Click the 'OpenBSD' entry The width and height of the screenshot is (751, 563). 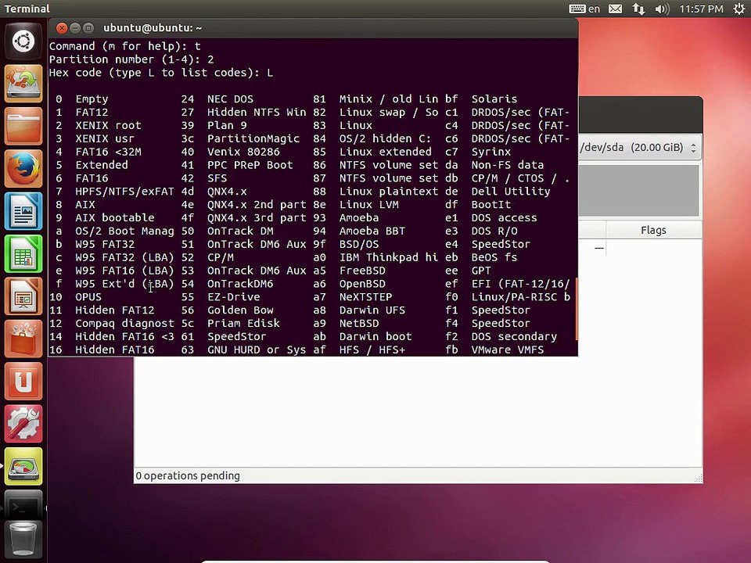pyautogui.click(x=362, y=284)
